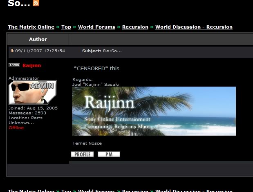Open World Forums in the upper breadcrumb
The height and width of the screenshot is (192, 253).
click(96, 27)
